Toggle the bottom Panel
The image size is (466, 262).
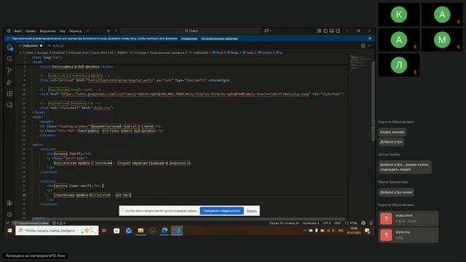point(332,31)
